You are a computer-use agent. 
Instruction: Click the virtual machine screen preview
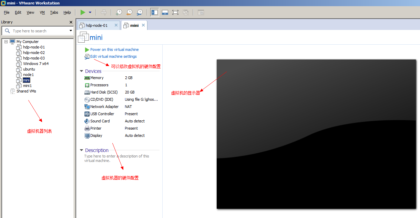[316, 134]
